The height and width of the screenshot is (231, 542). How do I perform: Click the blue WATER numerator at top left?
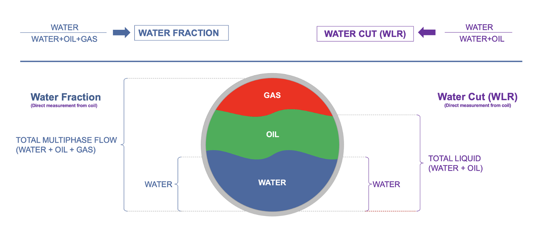(x=64, y=28)
